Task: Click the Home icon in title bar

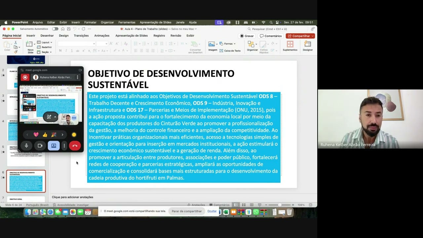Action: 62,29
